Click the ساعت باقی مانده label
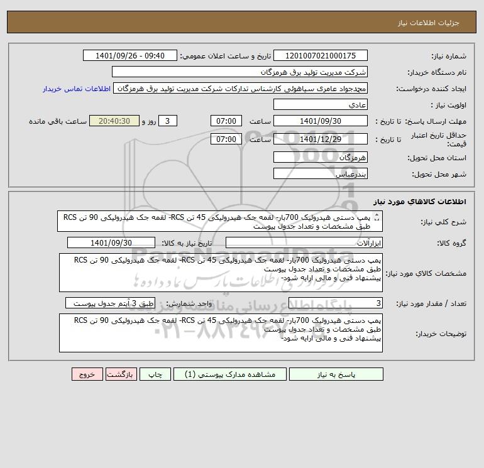This screenshot has height=468, width=484. pos(58,121)
